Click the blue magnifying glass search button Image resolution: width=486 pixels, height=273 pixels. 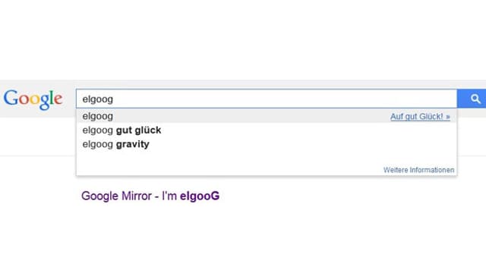pos(472,99)
